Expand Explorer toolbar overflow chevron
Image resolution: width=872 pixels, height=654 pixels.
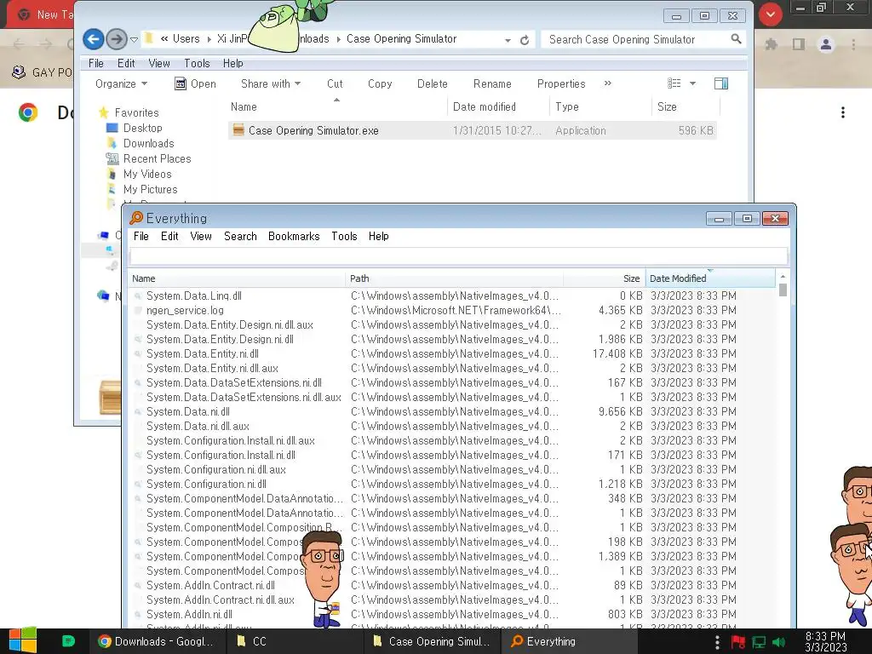tap(607, 83)
